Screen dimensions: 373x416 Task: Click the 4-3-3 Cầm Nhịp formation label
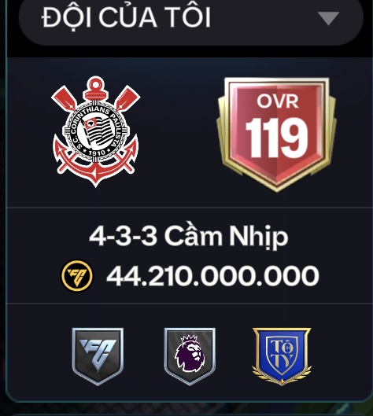[x=189, y=236]
